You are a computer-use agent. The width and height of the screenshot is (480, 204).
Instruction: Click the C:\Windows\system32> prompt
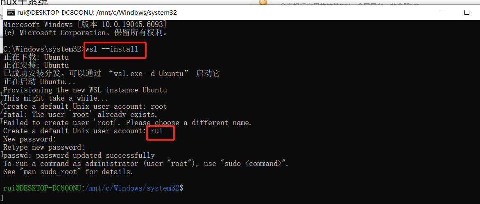pyautogui.click(x=44, y=49)
